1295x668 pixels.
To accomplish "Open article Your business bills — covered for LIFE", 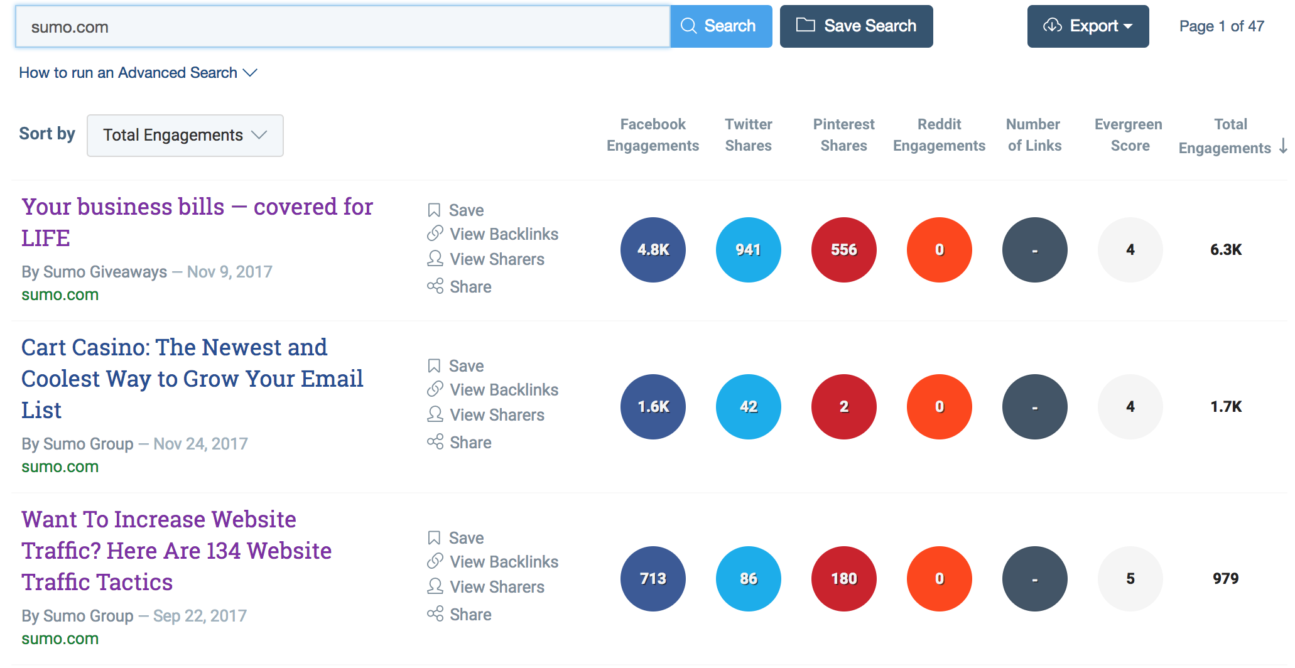I will (x=197, y=222).
